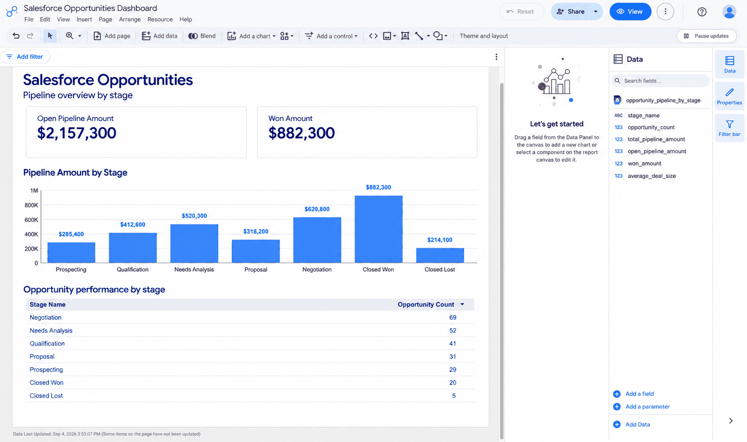This screenshot has height=442, width=747.
Task: Open Add a control dropdown
Action: (x=331, y=36)
